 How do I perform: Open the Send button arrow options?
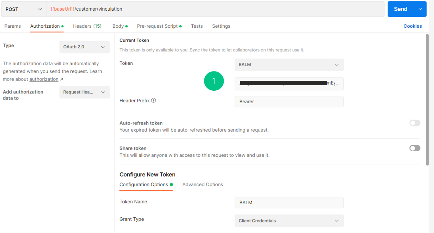click(x=420, y=9)
